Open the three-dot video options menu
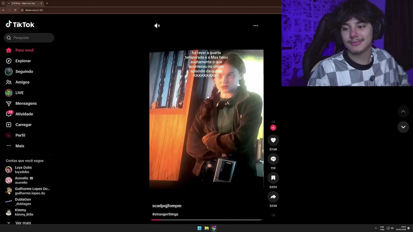The width and height of the screenshot is (413, 232). (x=256, y=25)
